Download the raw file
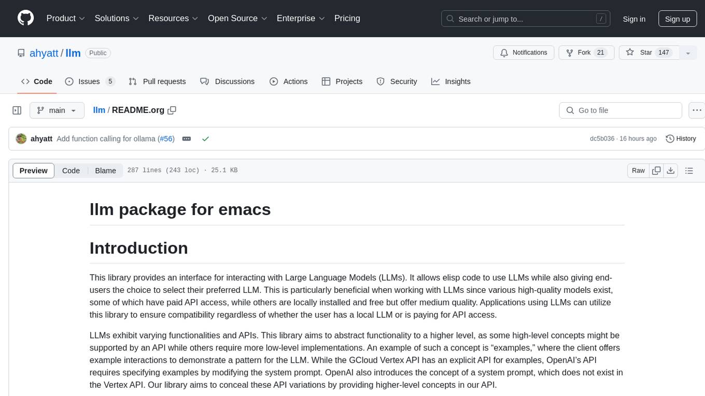This screenshot has height=396, width=705. point(670,171)
